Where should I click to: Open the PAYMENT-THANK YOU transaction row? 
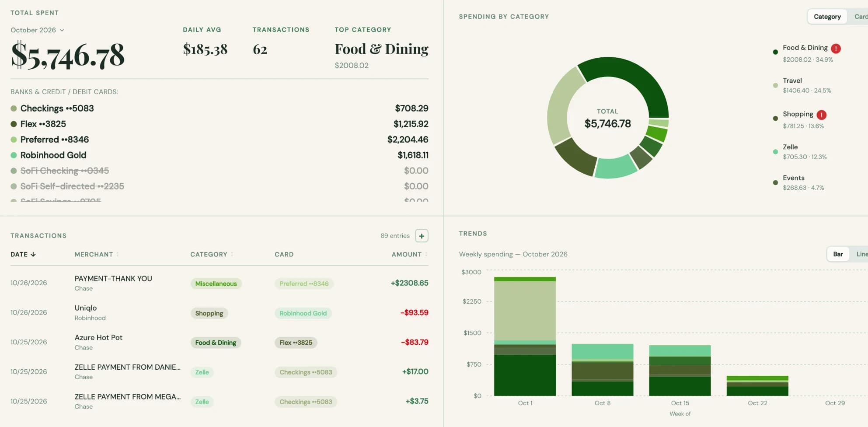(x=220, y=283)
